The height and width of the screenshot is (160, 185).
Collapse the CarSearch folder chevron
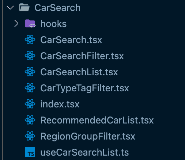click(10, 8)
